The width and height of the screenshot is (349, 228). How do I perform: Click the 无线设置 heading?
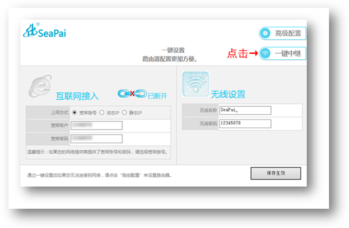click(x=228, y=94)
